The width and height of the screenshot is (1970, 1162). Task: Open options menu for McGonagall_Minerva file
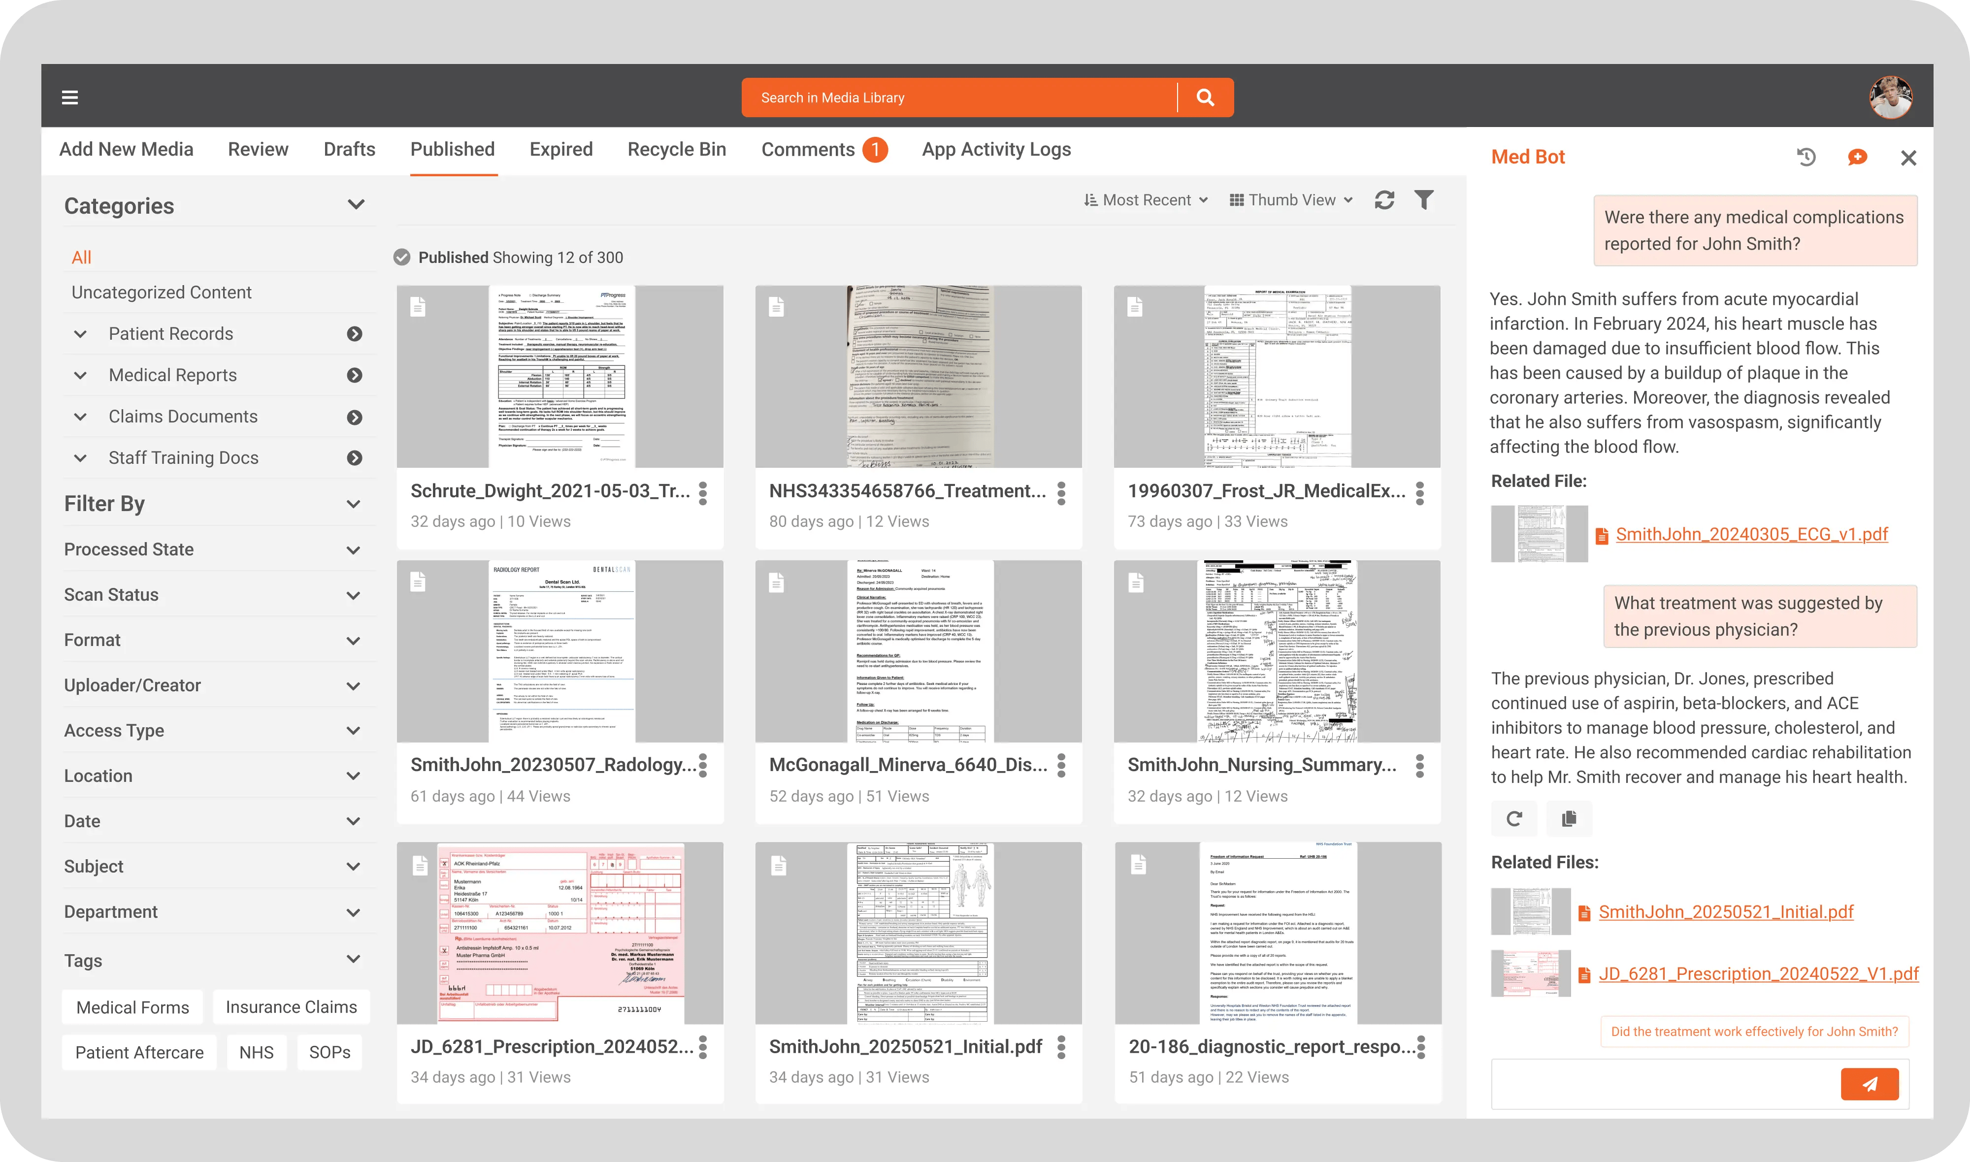(x=1062, y=766)
